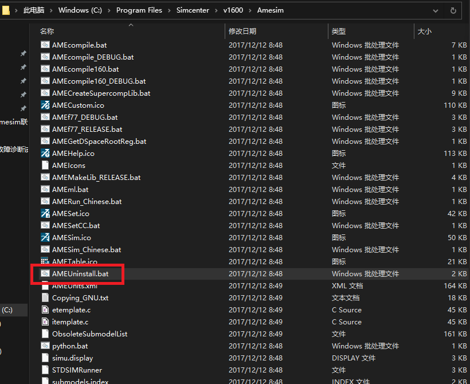Click the STDSIMRunner file icon
The height and width of the screenshot is (384, 470).
pyautogui.click(x=45, y=370)
